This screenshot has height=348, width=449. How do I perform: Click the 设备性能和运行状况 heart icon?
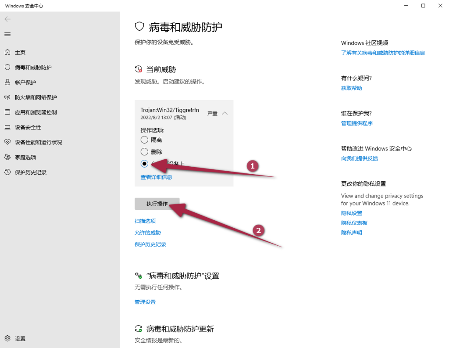7,142
